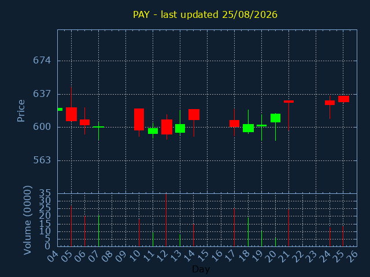Click the day label 16 on the x-axis

point(216,256)
